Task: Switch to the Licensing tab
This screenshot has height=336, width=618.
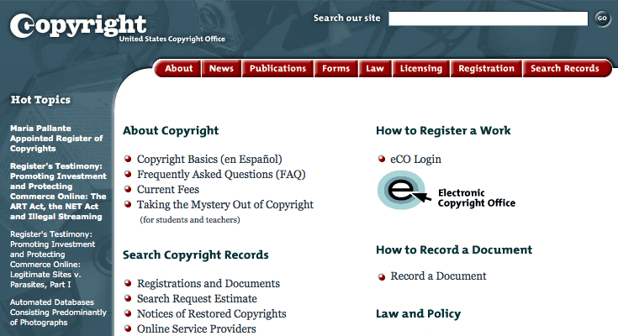Action: click(x=420, y=69)
